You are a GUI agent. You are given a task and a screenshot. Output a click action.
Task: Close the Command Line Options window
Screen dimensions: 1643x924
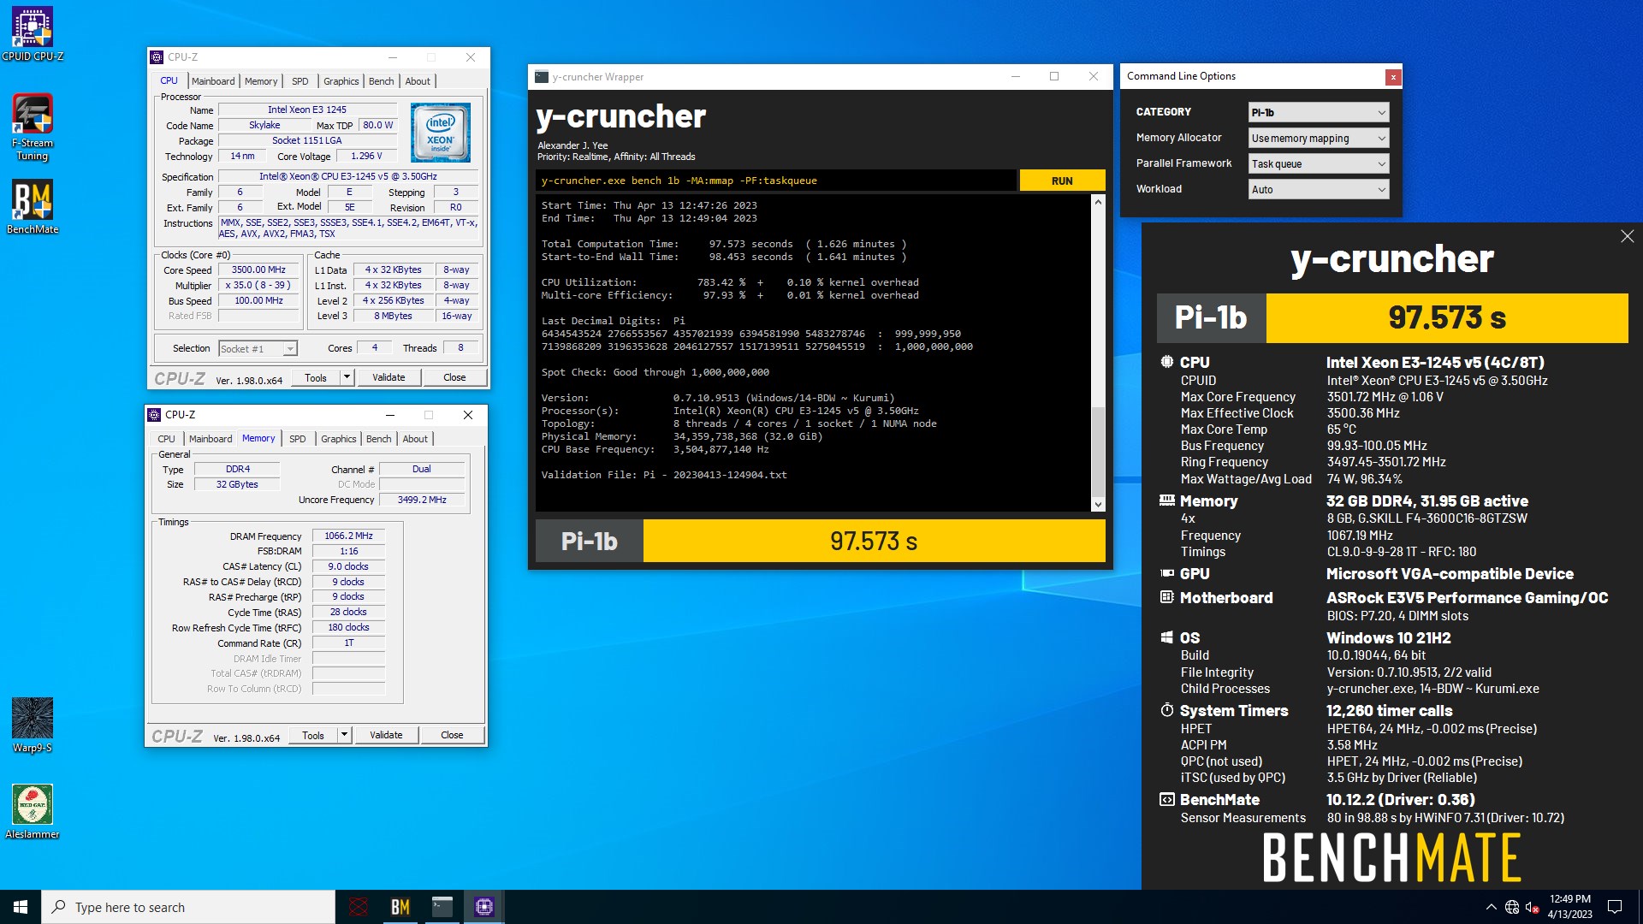pyautogui.click(x=1393, y=77)
